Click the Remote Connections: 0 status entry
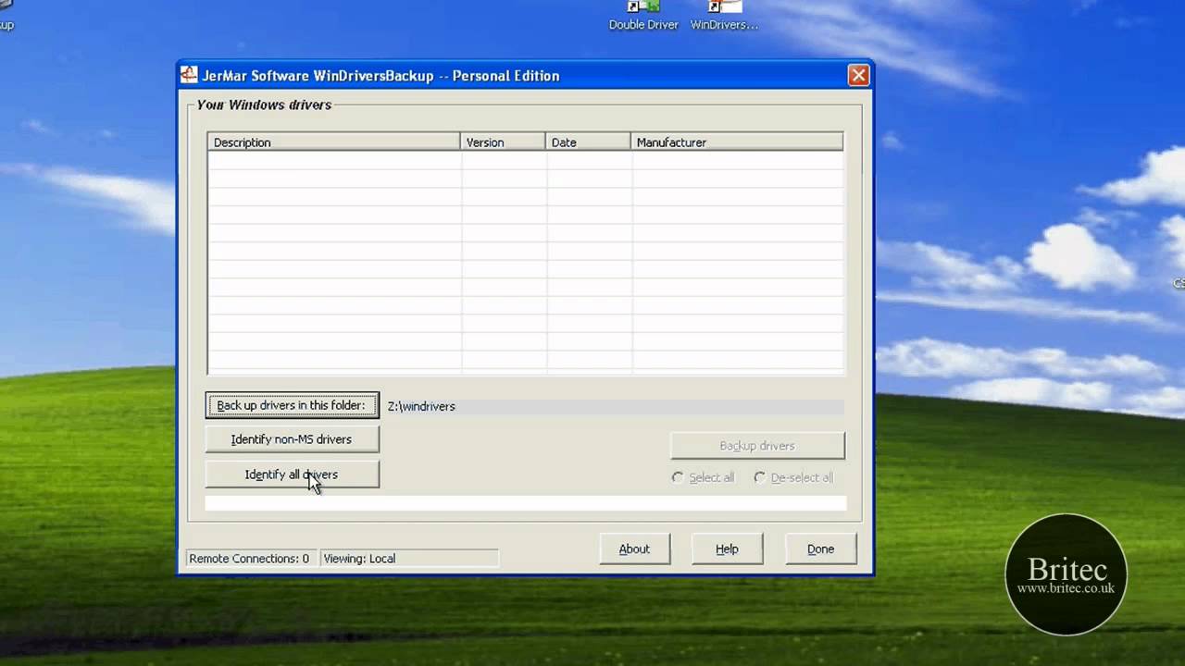Image resolution: width=1185 pixels, height=666 pixels. click(x=250, y=559)
